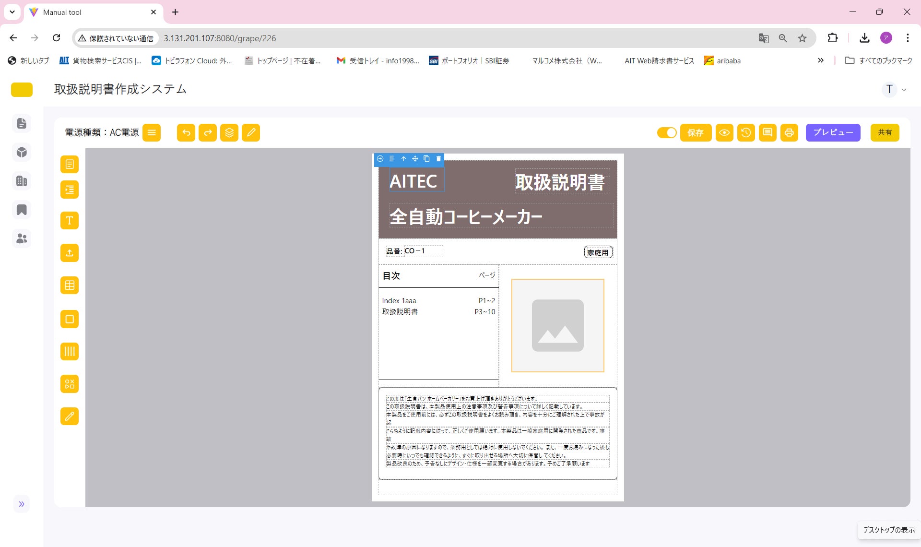The image size is (921, 547).
Task: Open the version history clock icon
Action: 746,133
